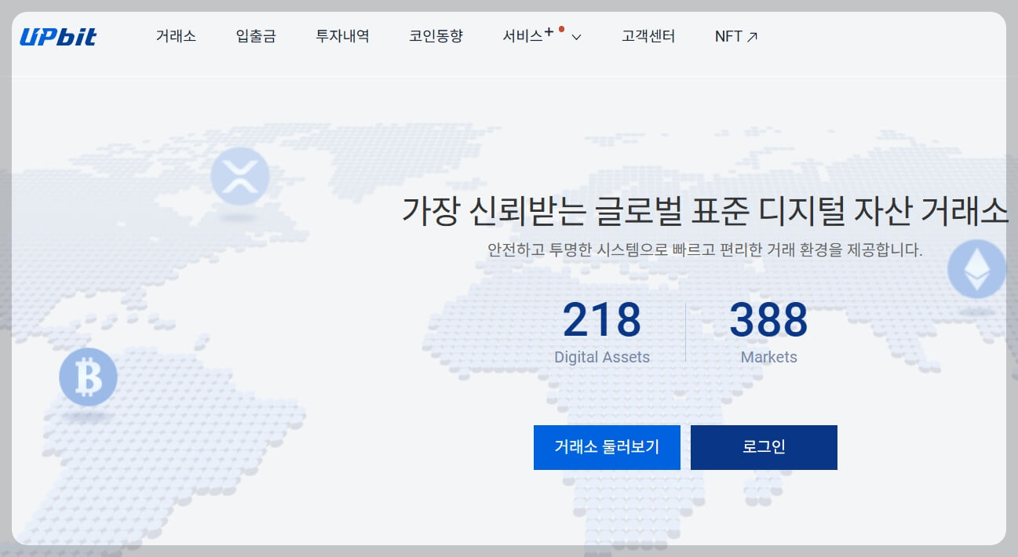Open the 거래소 navigation menu
The height and width of the screenshot is (557, 1018).
pos(176,35)
